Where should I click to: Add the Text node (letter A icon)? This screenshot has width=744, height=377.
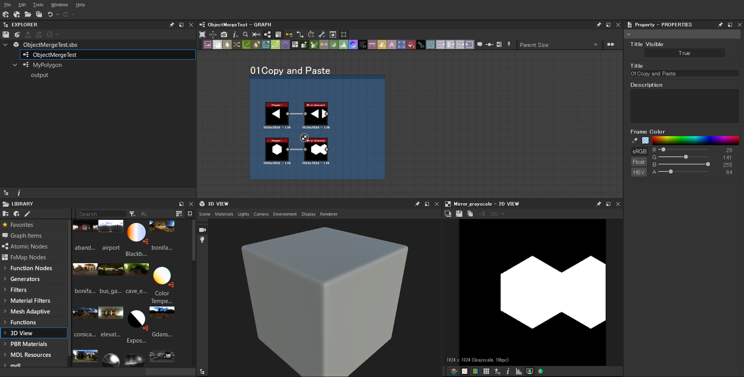click(x=391, y=45)
